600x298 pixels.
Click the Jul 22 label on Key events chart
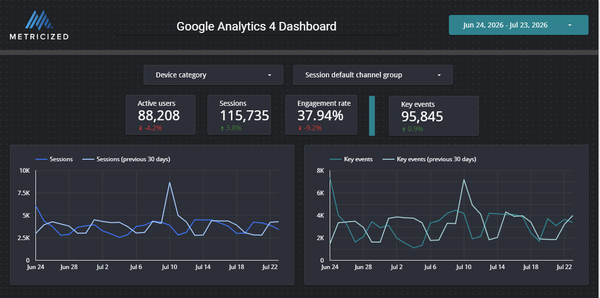[564, 267]
